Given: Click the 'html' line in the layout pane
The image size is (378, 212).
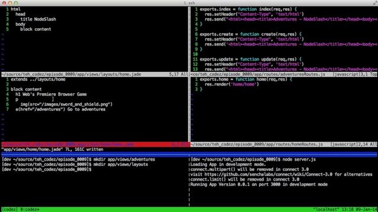Looking at the screenshot, I should click(16, 9).
